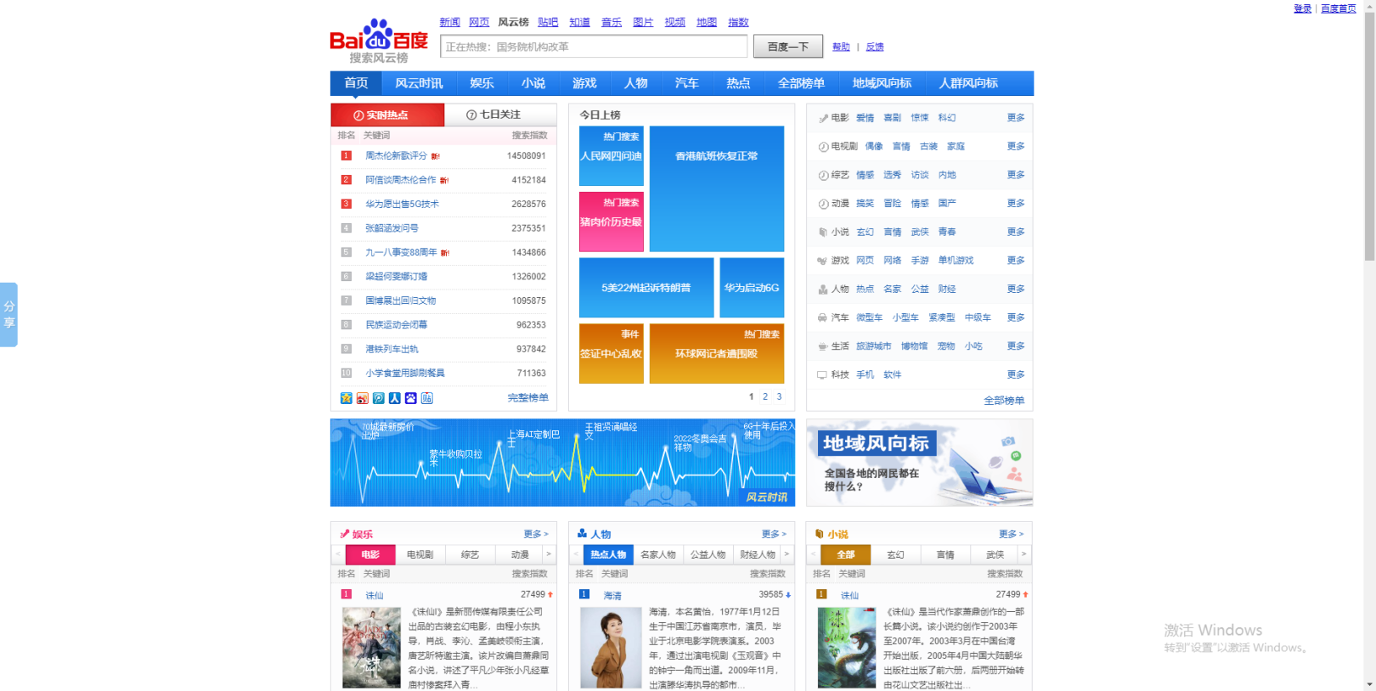Select the 电视剧 tab under 娱乐
The width and height of the screenshot is (1376, 691).
tap(420, 554)
